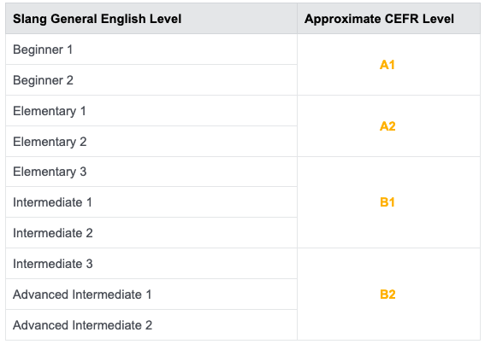
Task: Click the Intermediate 3 cell
Action: 151,264
